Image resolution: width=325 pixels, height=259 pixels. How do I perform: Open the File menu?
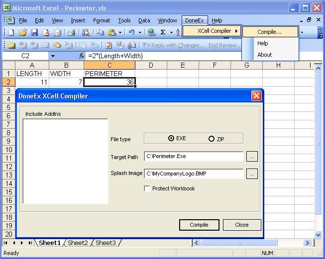click(x=23, y=20)
